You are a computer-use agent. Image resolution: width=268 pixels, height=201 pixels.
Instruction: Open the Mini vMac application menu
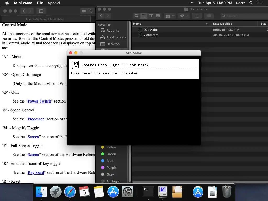pyautogui.click(x=23, y=3)
